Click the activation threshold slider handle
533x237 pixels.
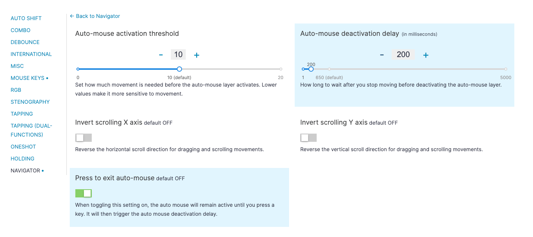(x=179, y=69)
